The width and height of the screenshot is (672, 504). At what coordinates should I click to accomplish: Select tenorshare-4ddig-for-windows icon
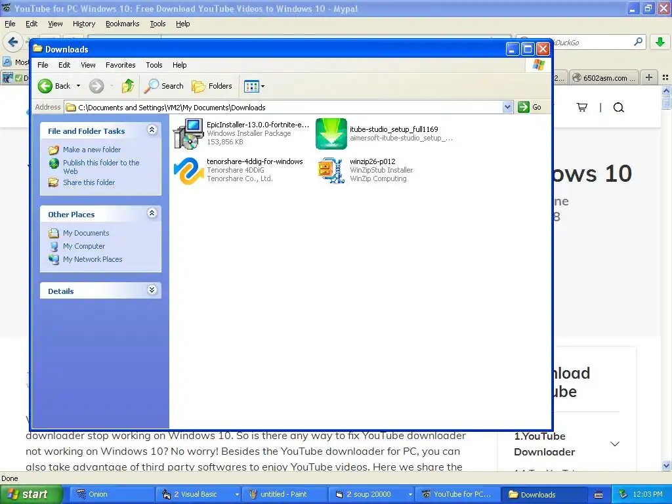[x=188, y=171]
